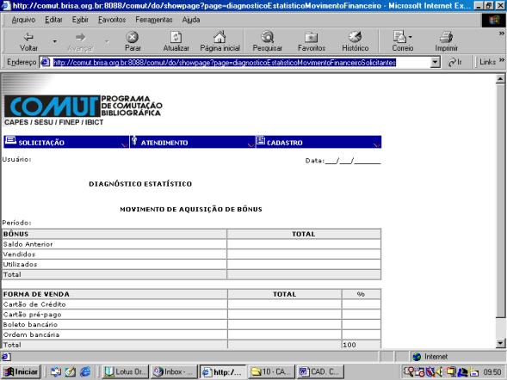The image size is (507, 380).
Task: Click the Parar stop icon
Action: tap(133, 37)
